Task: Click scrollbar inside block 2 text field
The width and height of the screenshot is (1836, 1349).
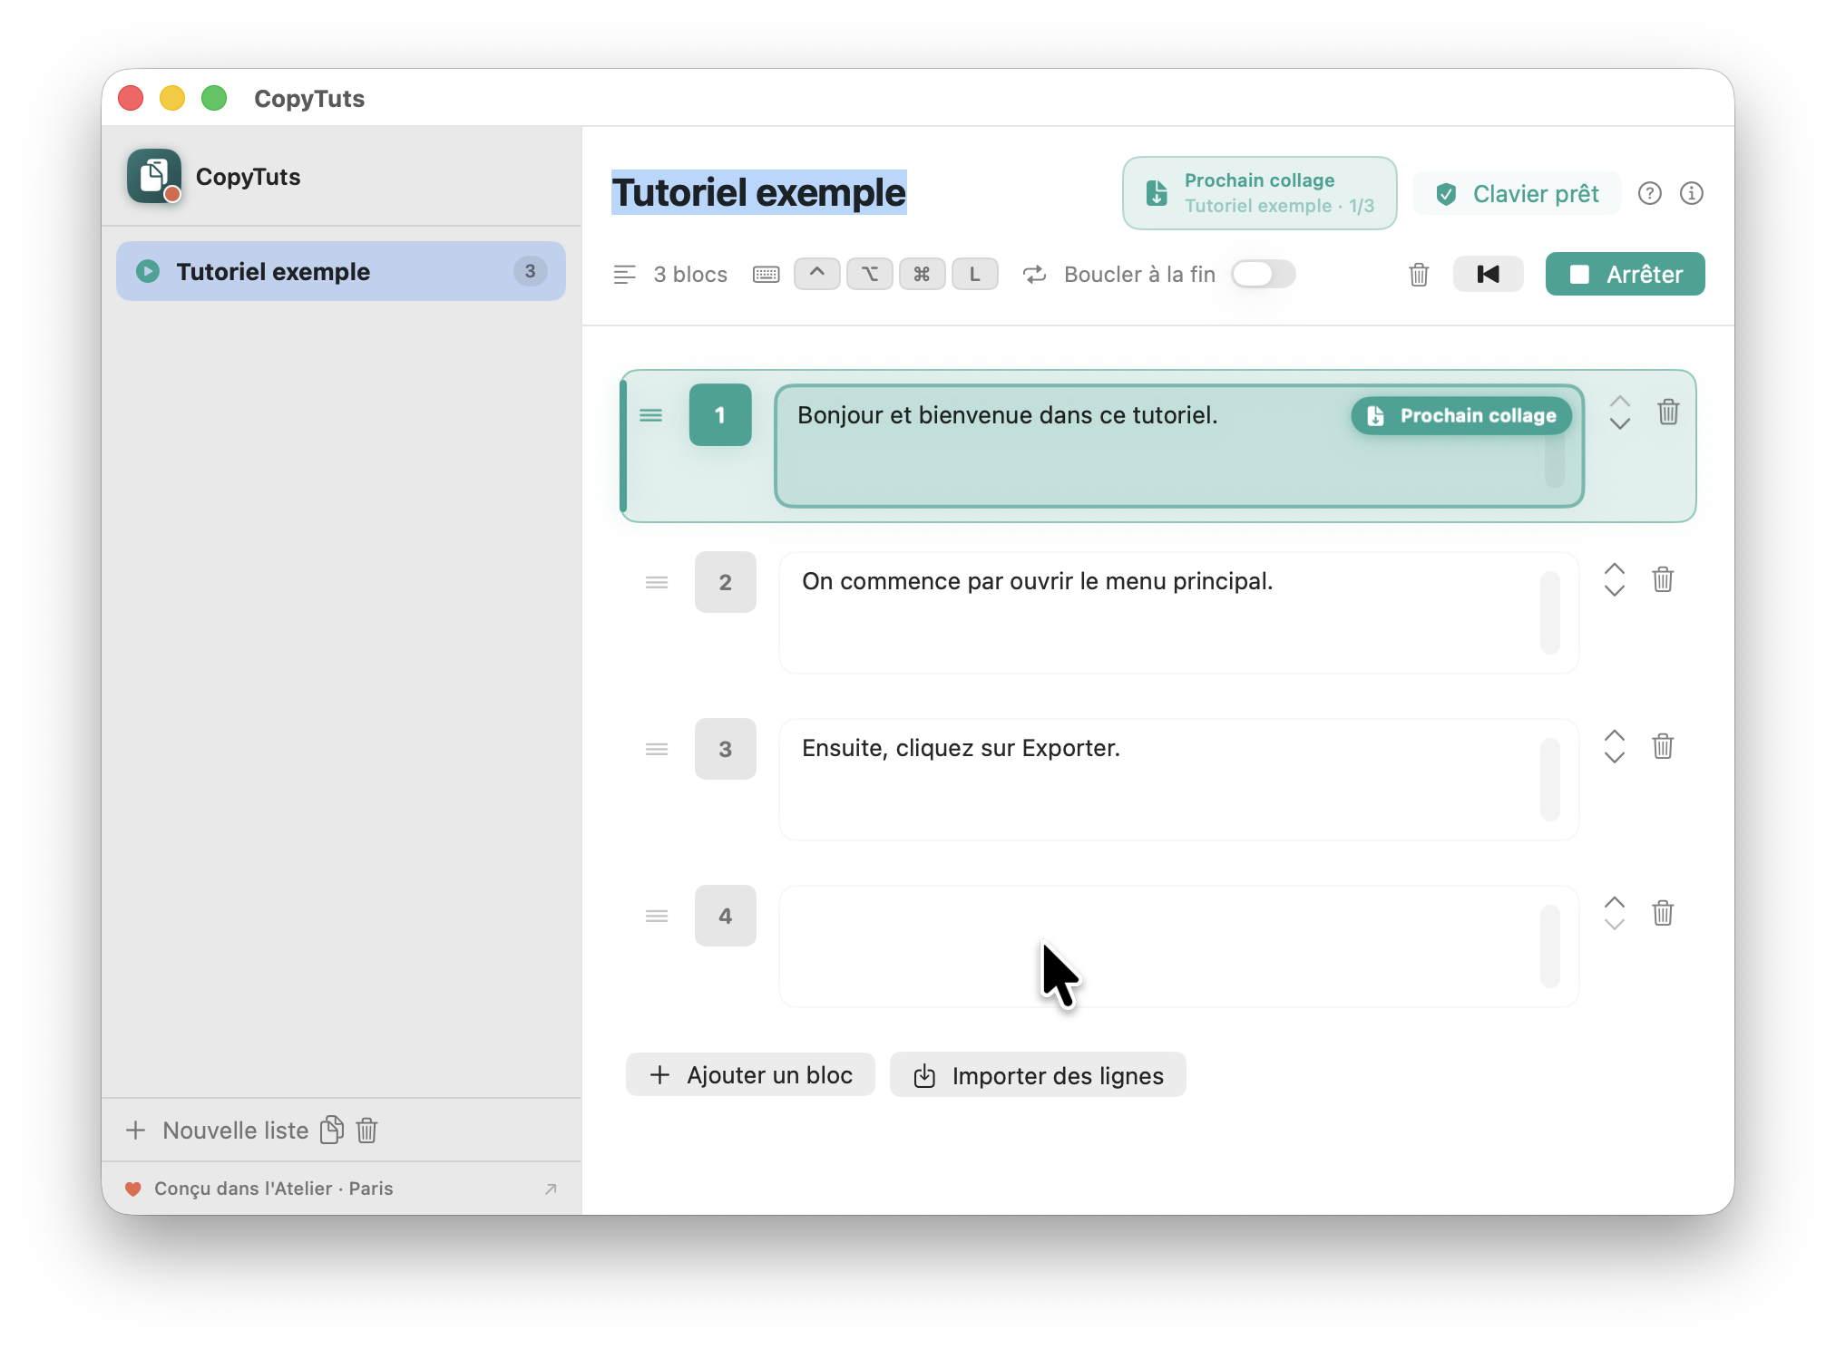Action: coord(1549,613)
